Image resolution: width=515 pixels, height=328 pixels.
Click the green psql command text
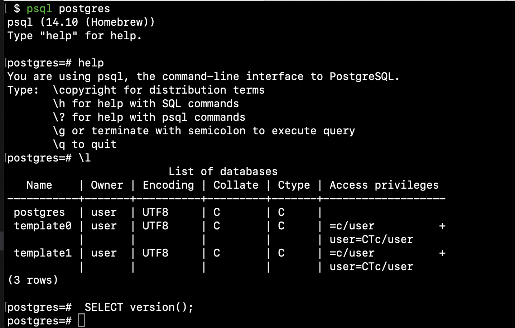[x=39, y=9]
